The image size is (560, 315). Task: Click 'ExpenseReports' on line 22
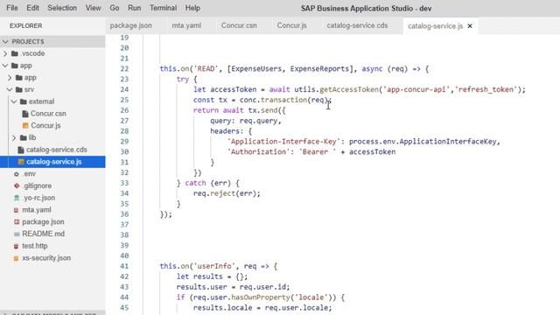coord(319,69)
